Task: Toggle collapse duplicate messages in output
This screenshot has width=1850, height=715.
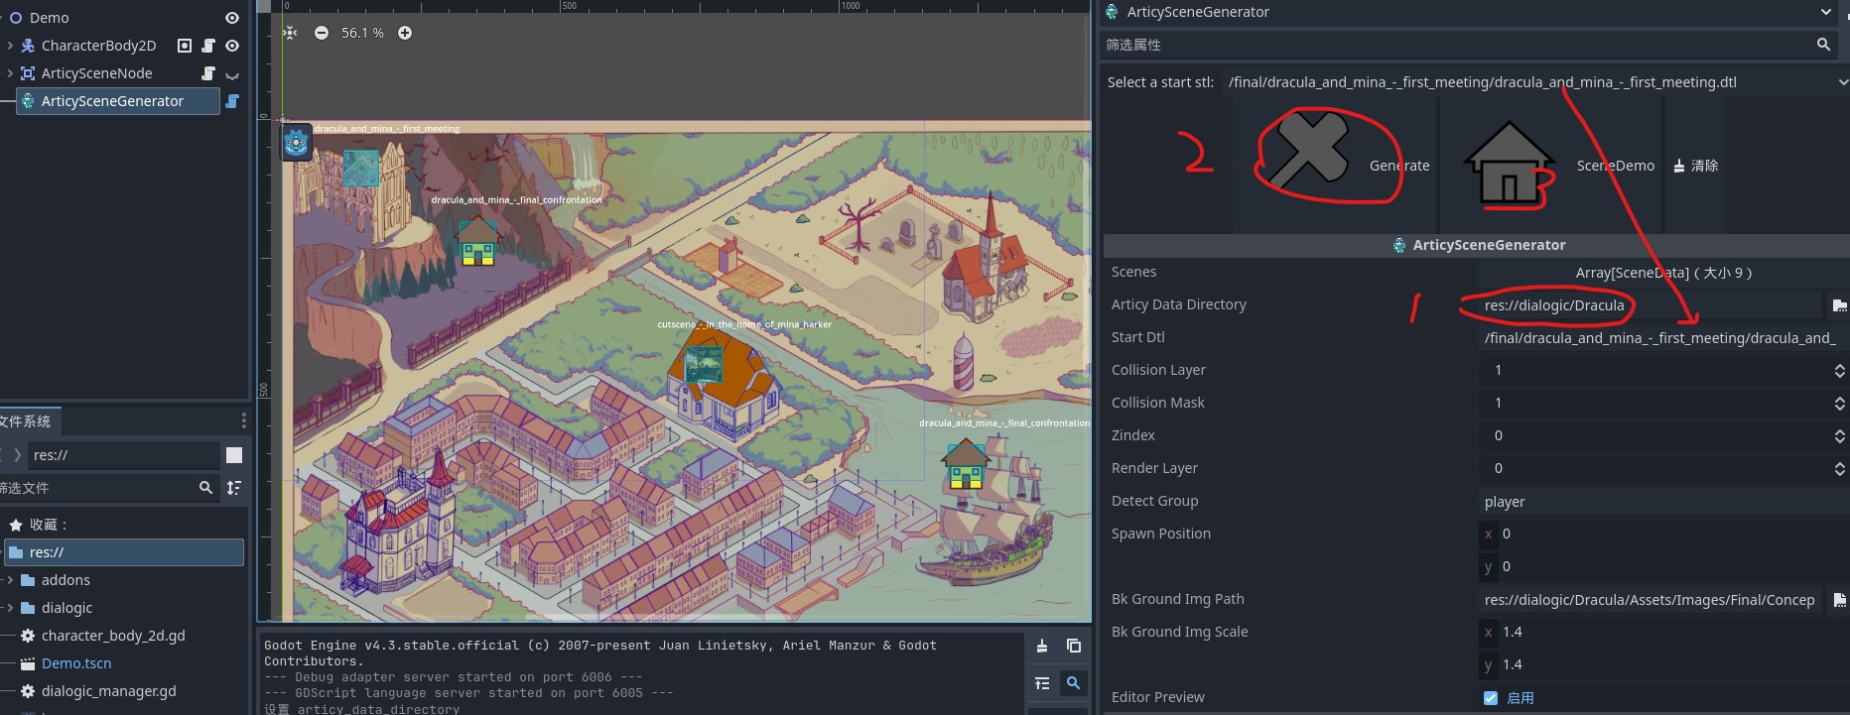Action: click(x=1042, y=683)
